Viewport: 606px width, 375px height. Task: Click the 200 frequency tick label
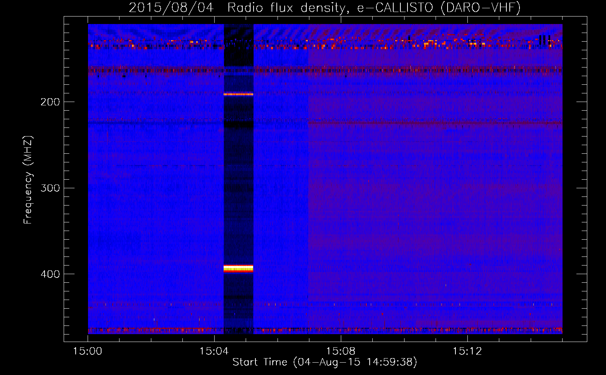click(x=50, y=102)
